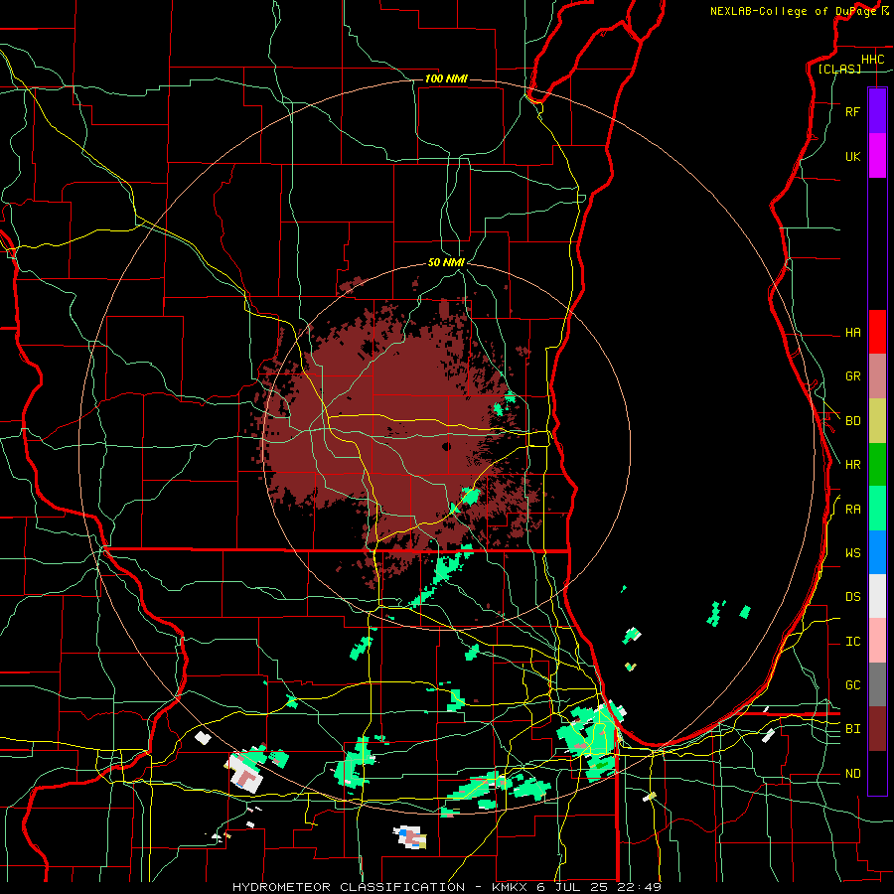
Task: Click the '[CLAS]' label above legend
Action: [x=839, y=69]
